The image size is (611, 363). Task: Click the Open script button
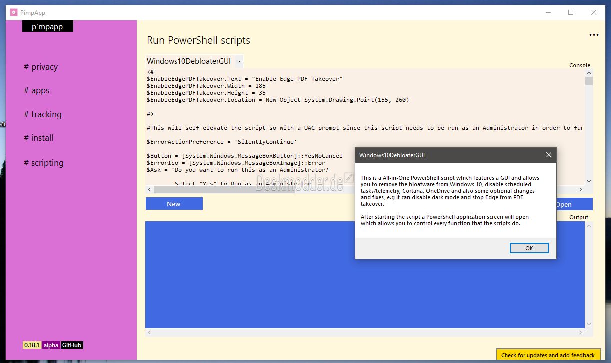[x=574, y=204]
